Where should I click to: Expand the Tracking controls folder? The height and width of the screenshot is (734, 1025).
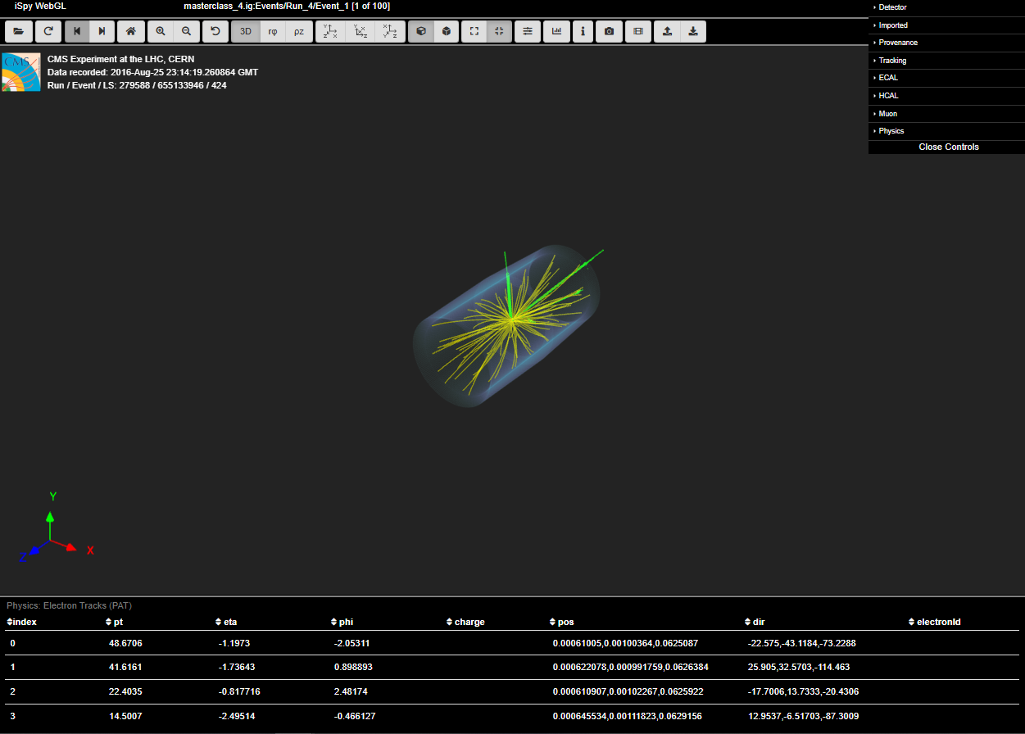(x=892, y=61)
